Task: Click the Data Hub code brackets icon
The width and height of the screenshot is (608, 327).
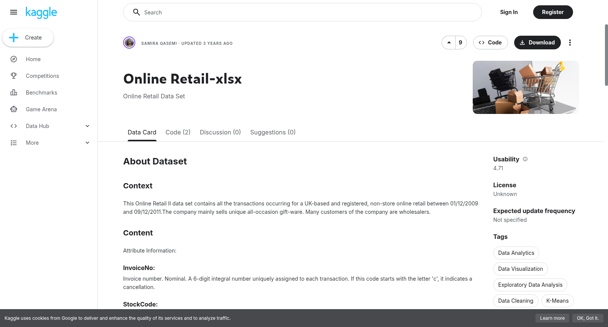Action: (14, 126)
